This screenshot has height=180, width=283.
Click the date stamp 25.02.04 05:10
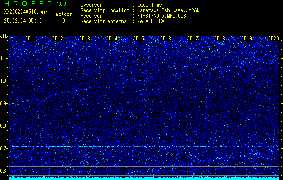(23, 21)
